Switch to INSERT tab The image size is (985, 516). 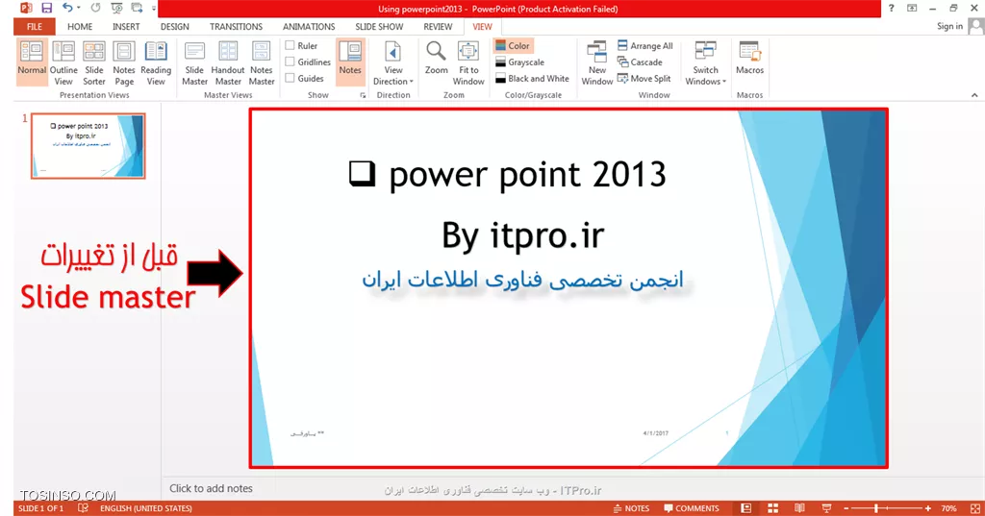point(126,26)
